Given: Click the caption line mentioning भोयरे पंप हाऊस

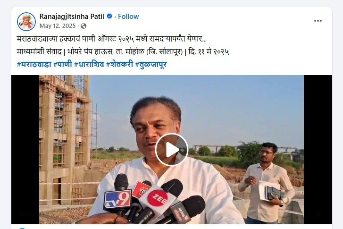Looking at the screenshot, I should [x=123, y=51].
